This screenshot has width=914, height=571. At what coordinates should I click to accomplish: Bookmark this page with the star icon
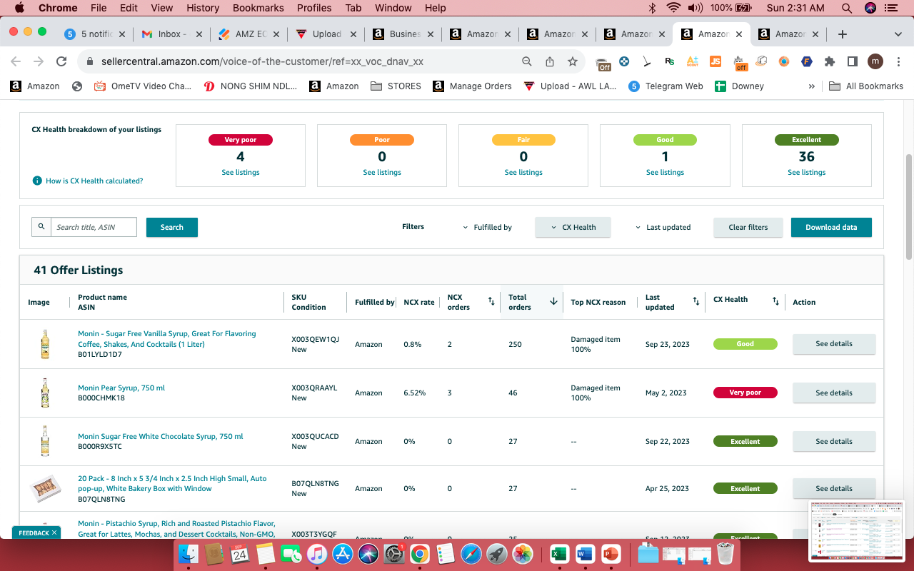tap(573, 61)
